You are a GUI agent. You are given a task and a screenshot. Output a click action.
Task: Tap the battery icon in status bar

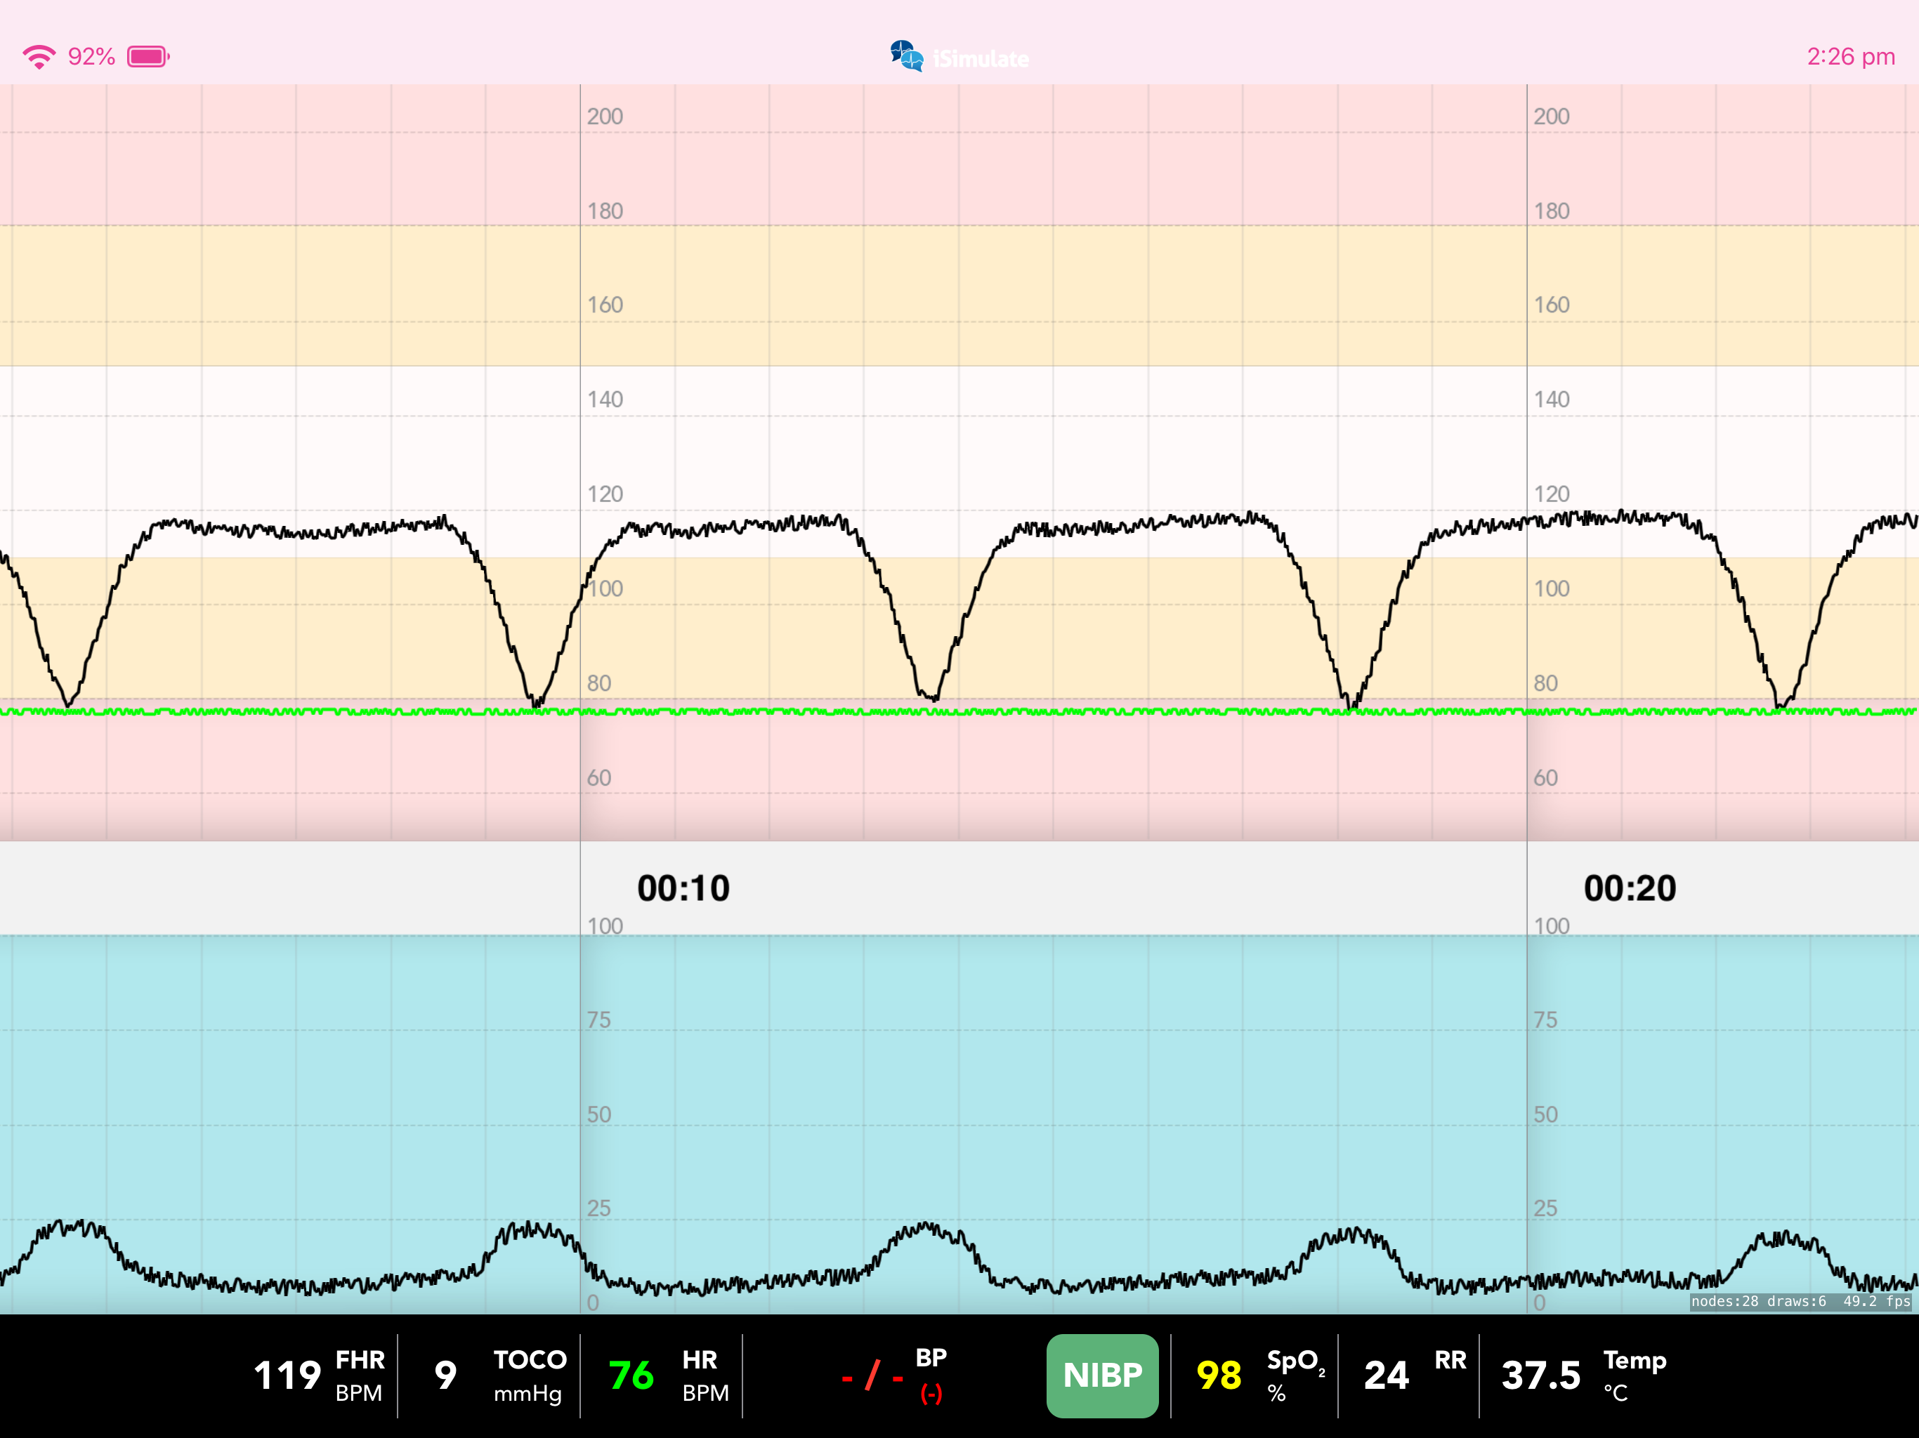pyautogui.click(x=145, y=55)
